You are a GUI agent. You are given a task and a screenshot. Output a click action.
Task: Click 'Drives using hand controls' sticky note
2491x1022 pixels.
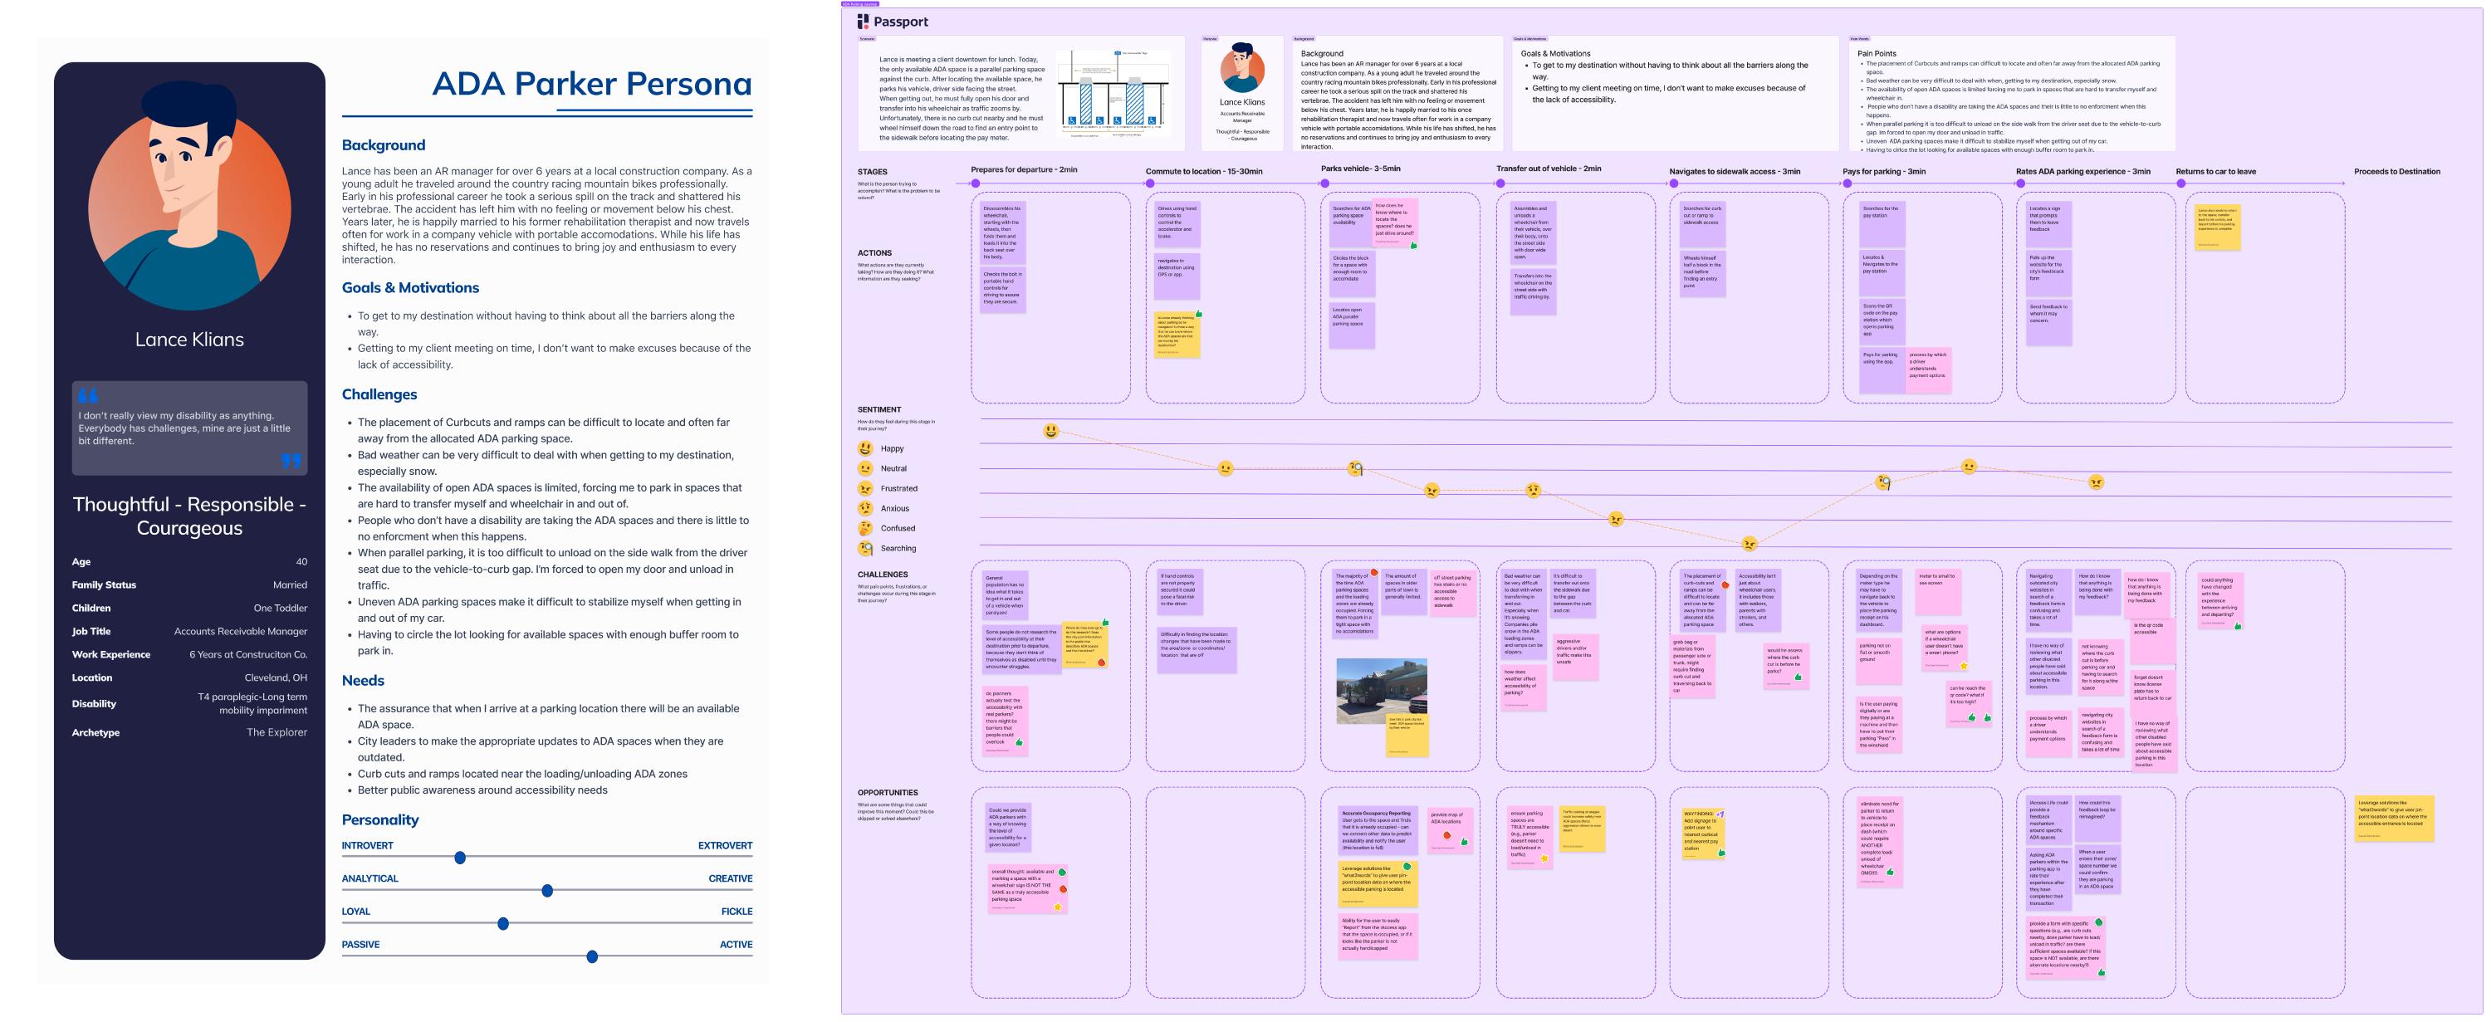click(x=1177, y=222)
